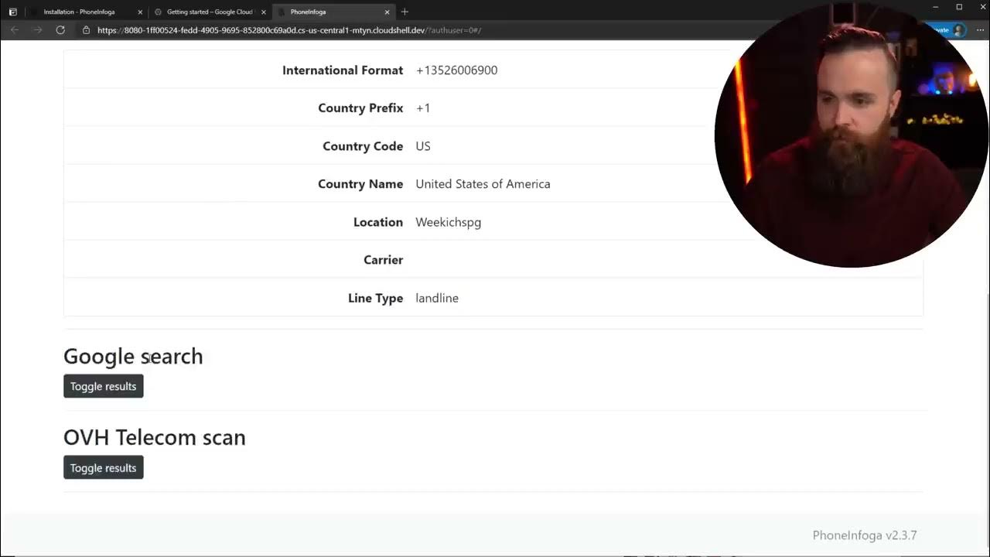Click the International Format label
This screenshot has height=557, width=990.
coord(343,70)
